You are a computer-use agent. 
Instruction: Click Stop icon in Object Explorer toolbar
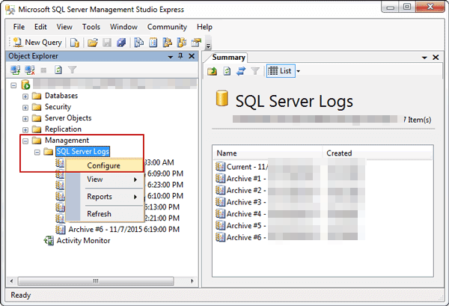pyautogui.click(x=43, y=70)
